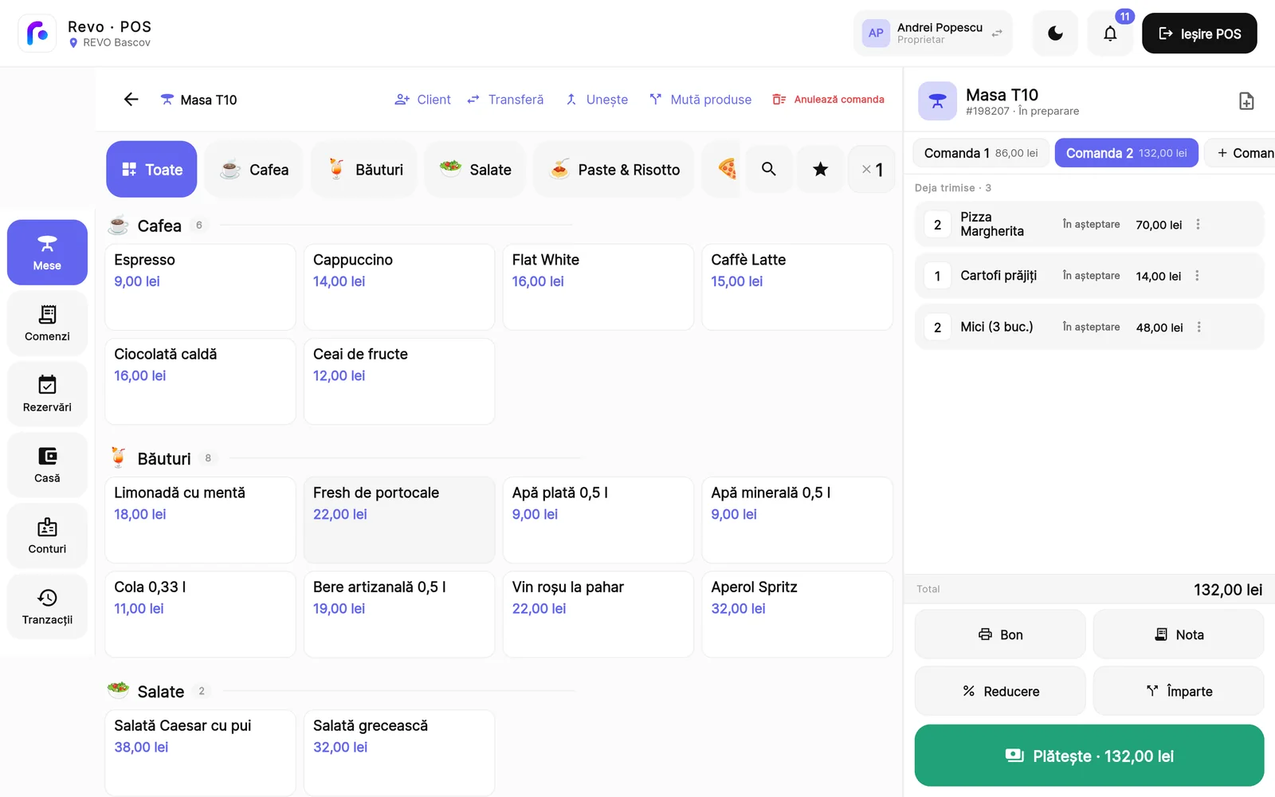Open Casă in the sidebar
The width and height of the screenshot is (1275, 797).
coord(47,465)
